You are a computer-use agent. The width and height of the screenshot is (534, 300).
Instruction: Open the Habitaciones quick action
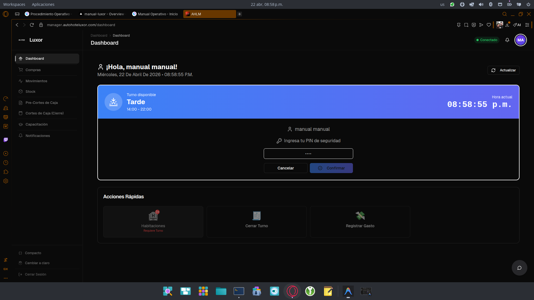point(153,222)
